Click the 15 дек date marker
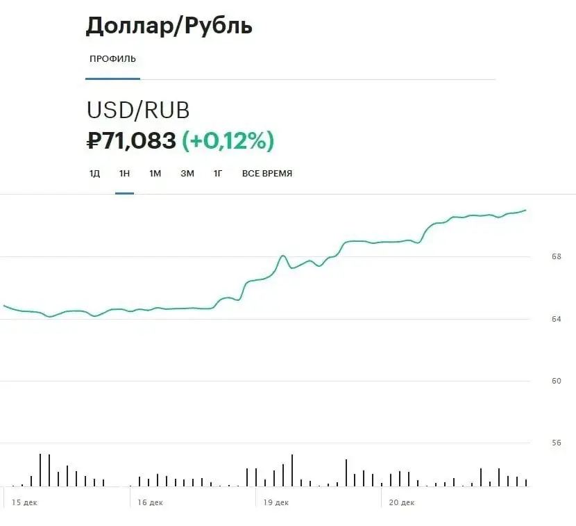The image size is (576, 526). [25, 502]
